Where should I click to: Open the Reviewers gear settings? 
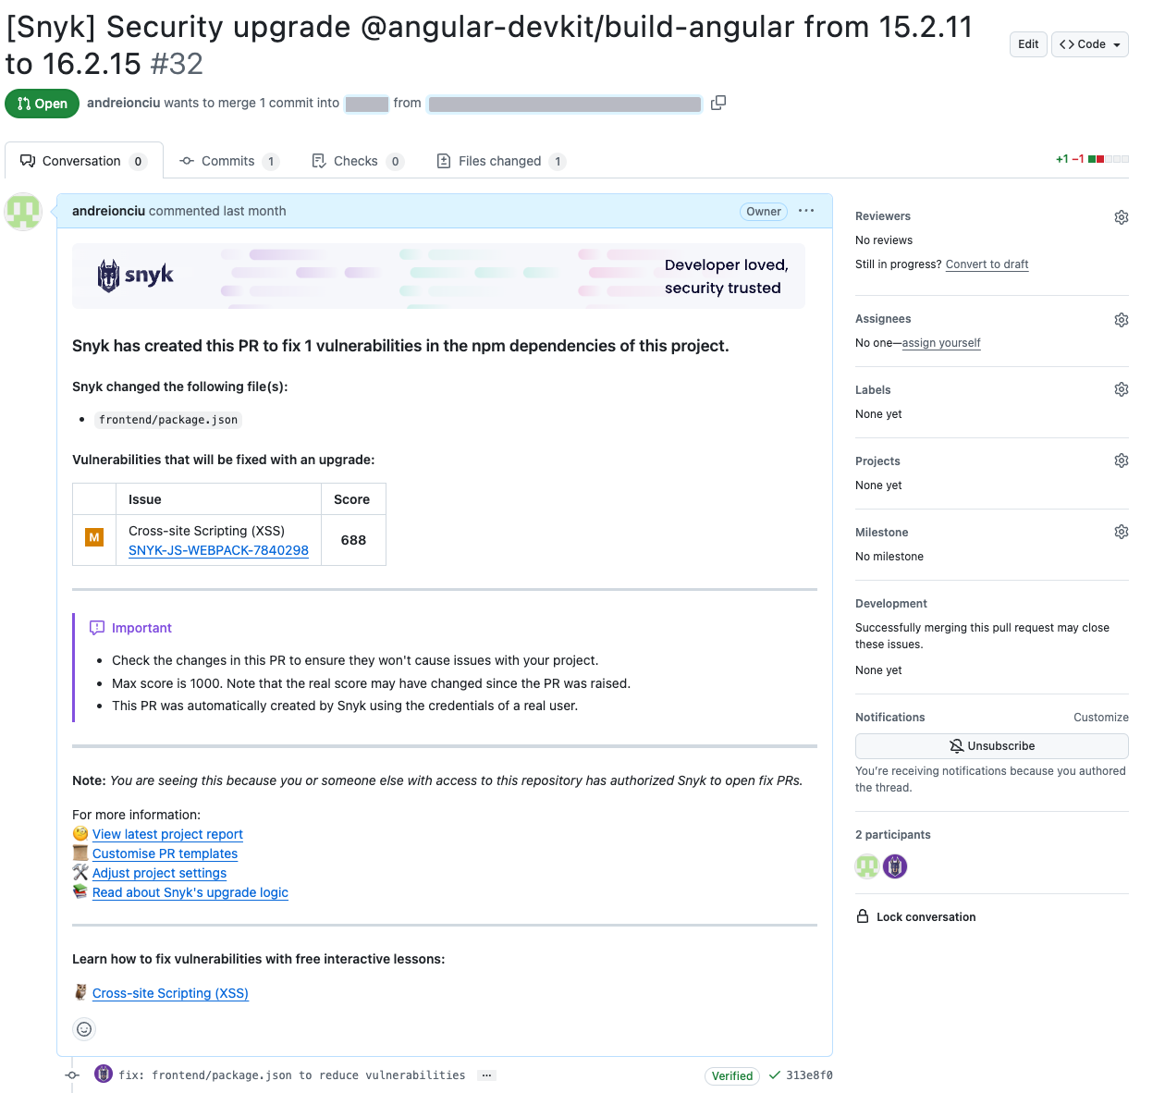[x=1121, y=217]
